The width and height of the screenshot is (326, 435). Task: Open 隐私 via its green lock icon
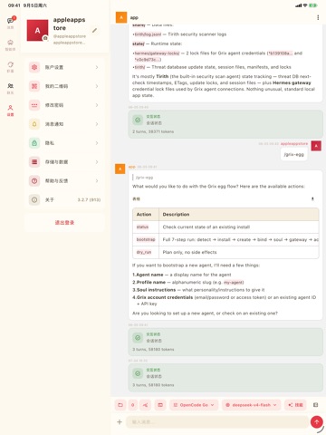click(x=34, y=143)
